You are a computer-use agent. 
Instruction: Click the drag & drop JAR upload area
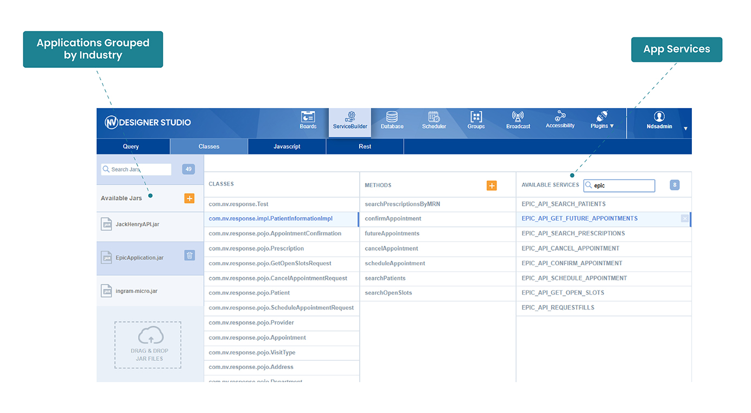pos(148,345)
